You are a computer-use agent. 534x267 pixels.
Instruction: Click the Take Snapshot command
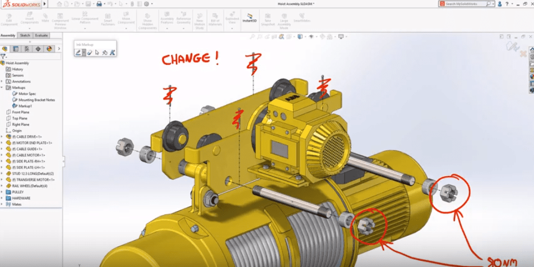pyautogui.click(x=268, y=20)
